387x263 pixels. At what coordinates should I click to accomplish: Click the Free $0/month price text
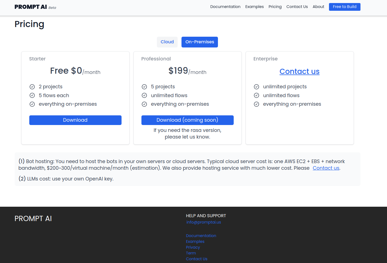75,71
